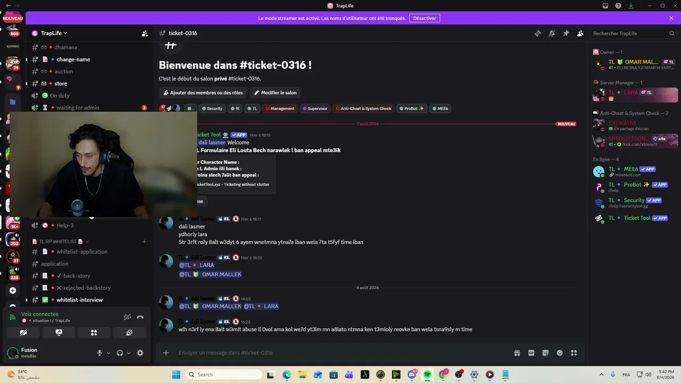Launch a voice channel activity
Screen dimensions: 681x383
click(94, 332)
